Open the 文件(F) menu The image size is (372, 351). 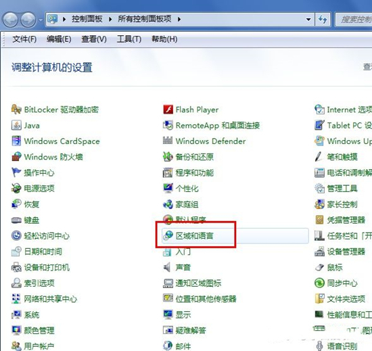(x=24, y=39)
